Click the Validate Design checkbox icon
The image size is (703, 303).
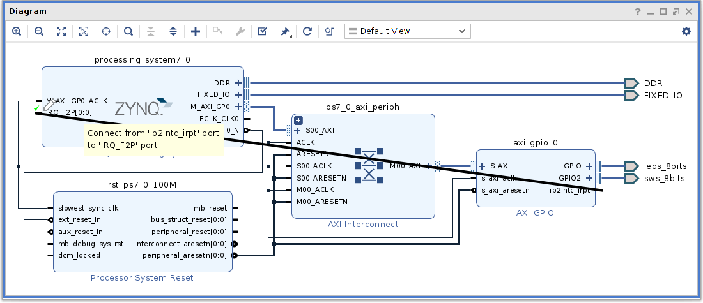(x=262, y=31)
